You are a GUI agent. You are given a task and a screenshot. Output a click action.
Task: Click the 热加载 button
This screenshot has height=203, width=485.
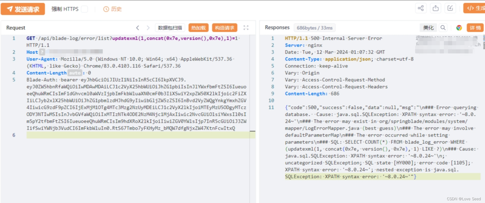pyautogui.click(x=198, y=28)
